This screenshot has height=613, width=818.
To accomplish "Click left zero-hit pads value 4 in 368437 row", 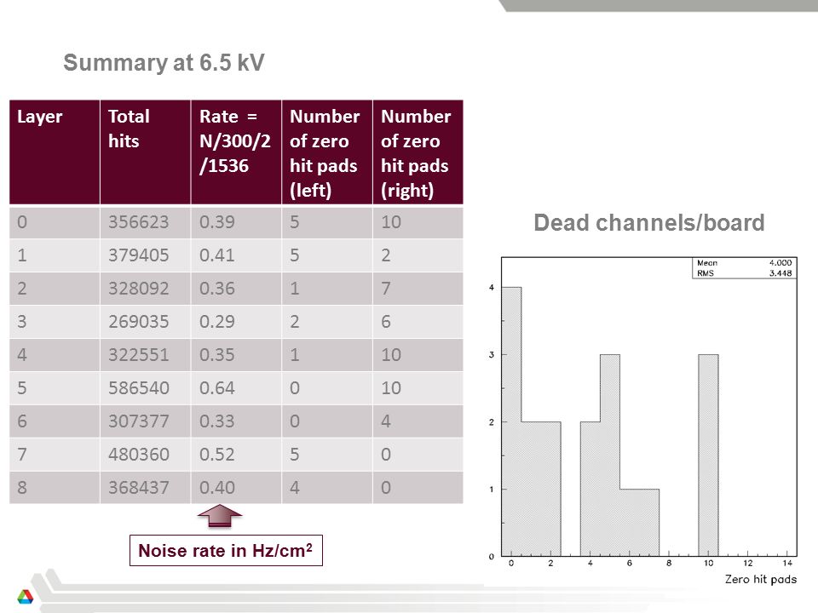I will (x=295, y=487).
